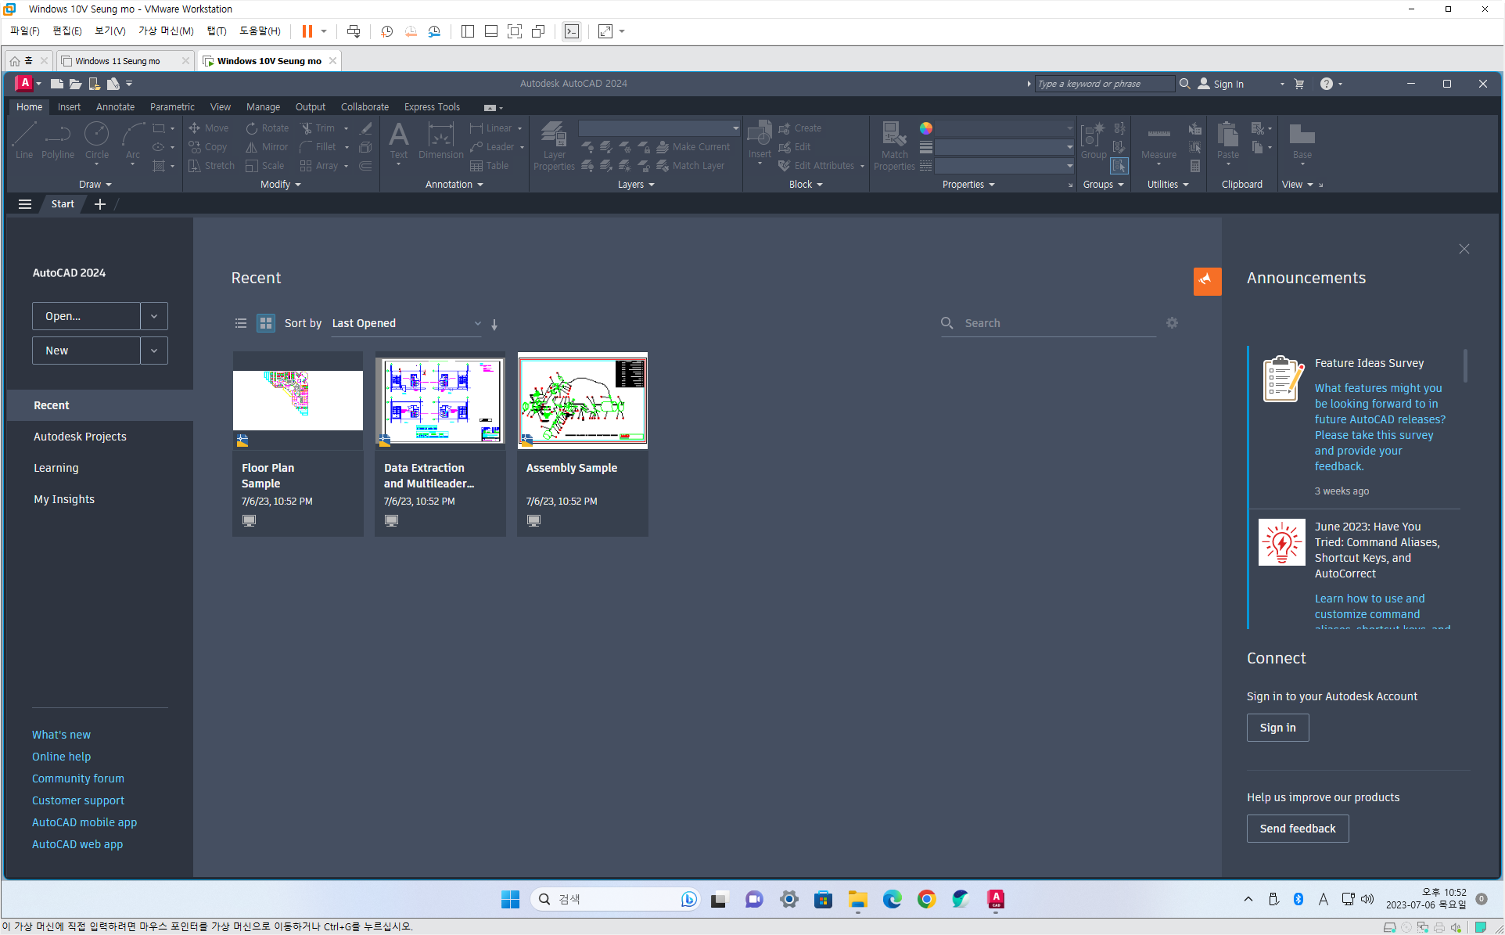Viewport: 1505px width, 935px height.
Task: Expand the New button dropdown arrow
Action: [x=154, y=351]
